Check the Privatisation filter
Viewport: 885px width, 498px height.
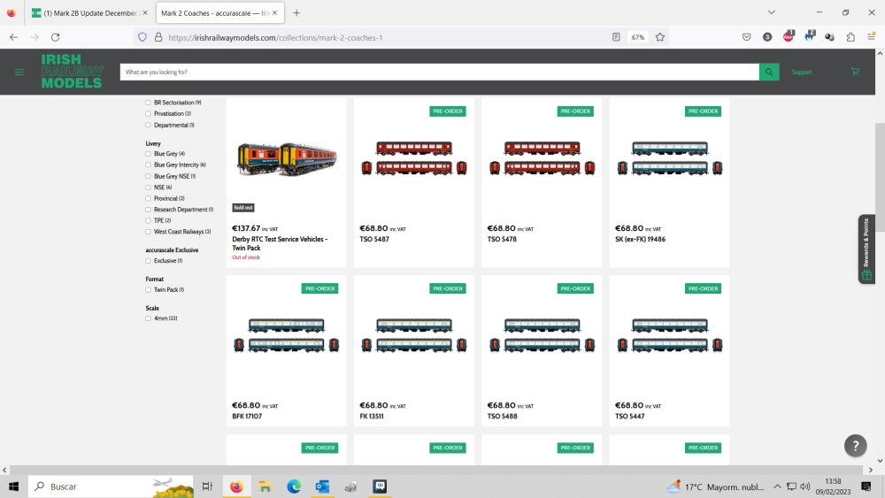(x=148, y=114)
